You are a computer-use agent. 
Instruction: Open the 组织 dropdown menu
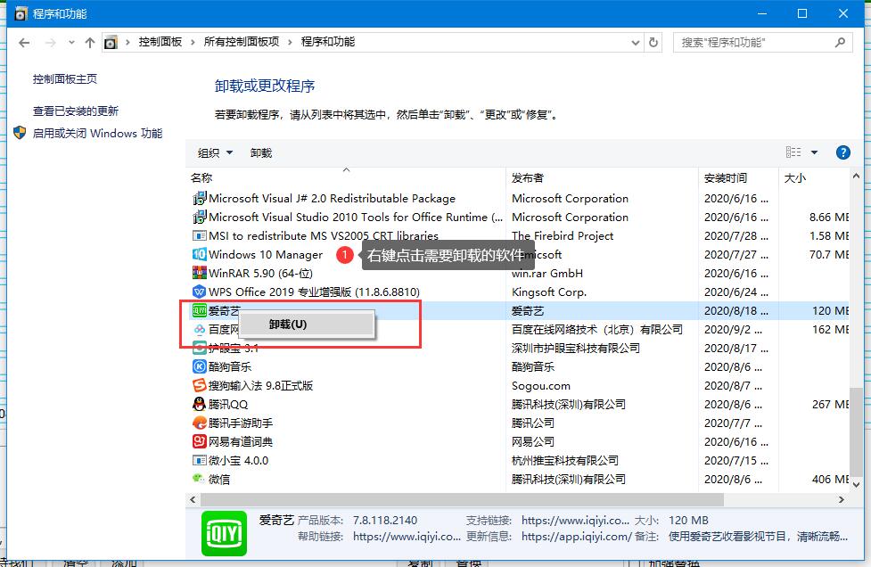[215, 152]
